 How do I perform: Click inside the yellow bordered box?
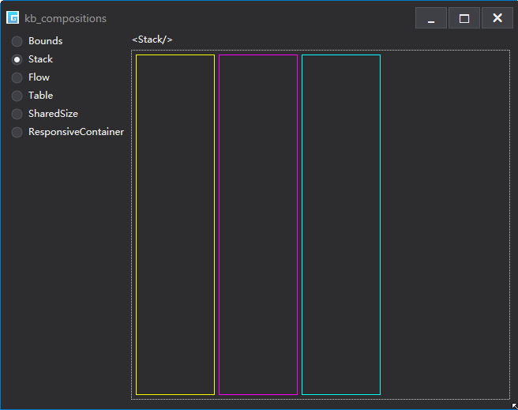click(x=175, y=224)
